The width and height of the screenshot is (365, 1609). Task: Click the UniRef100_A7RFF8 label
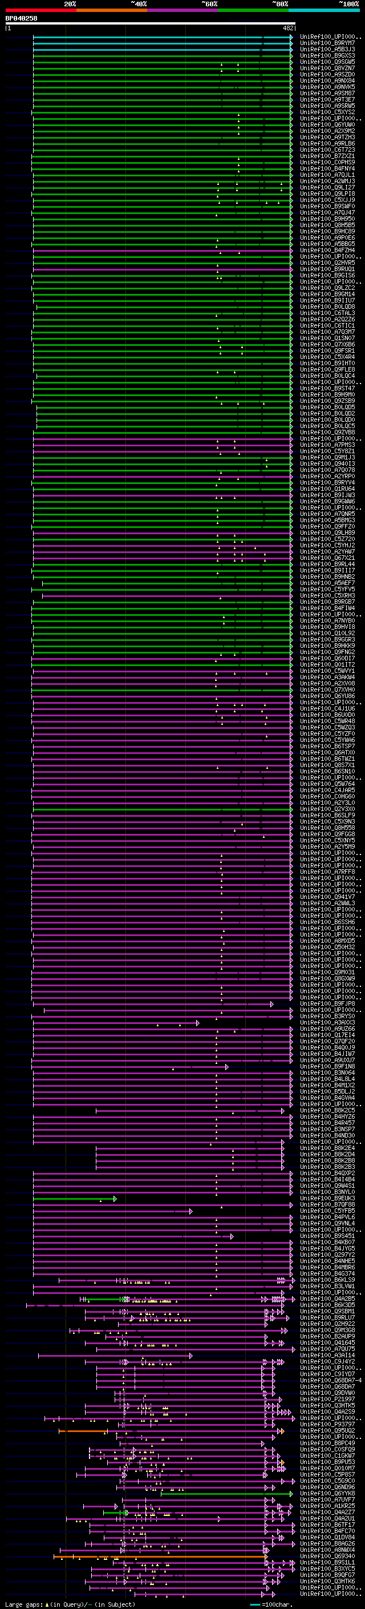(327, 872)
